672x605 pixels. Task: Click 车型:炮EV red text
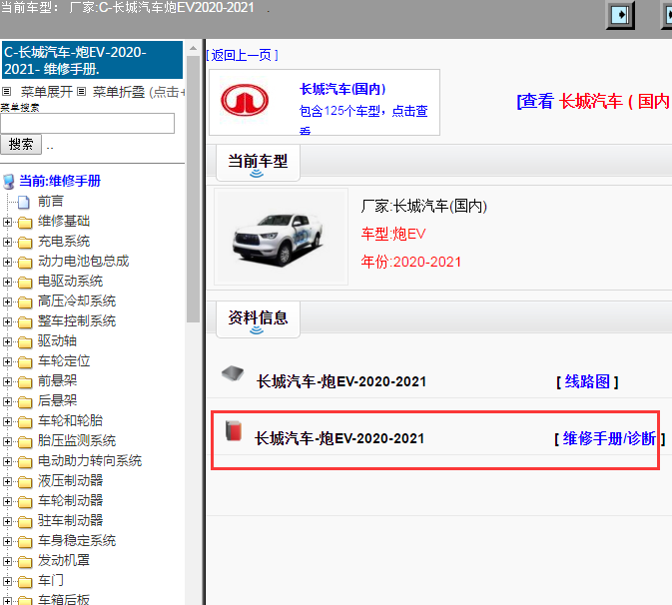click(393, 234)
